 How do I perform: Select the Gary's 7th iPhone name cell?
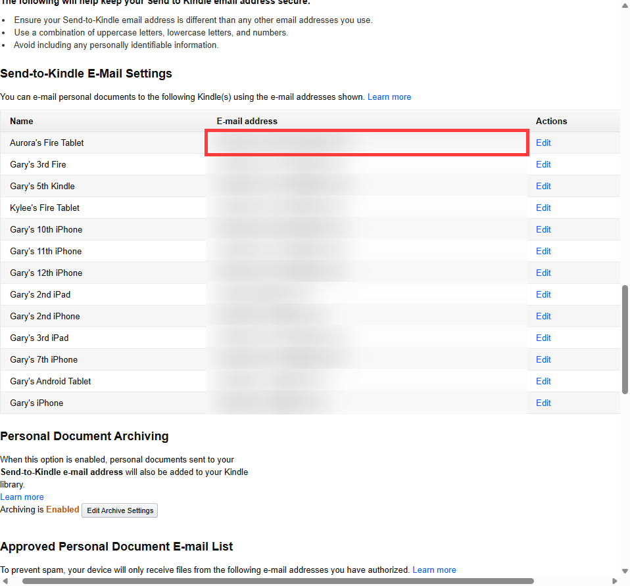(103, 359)
